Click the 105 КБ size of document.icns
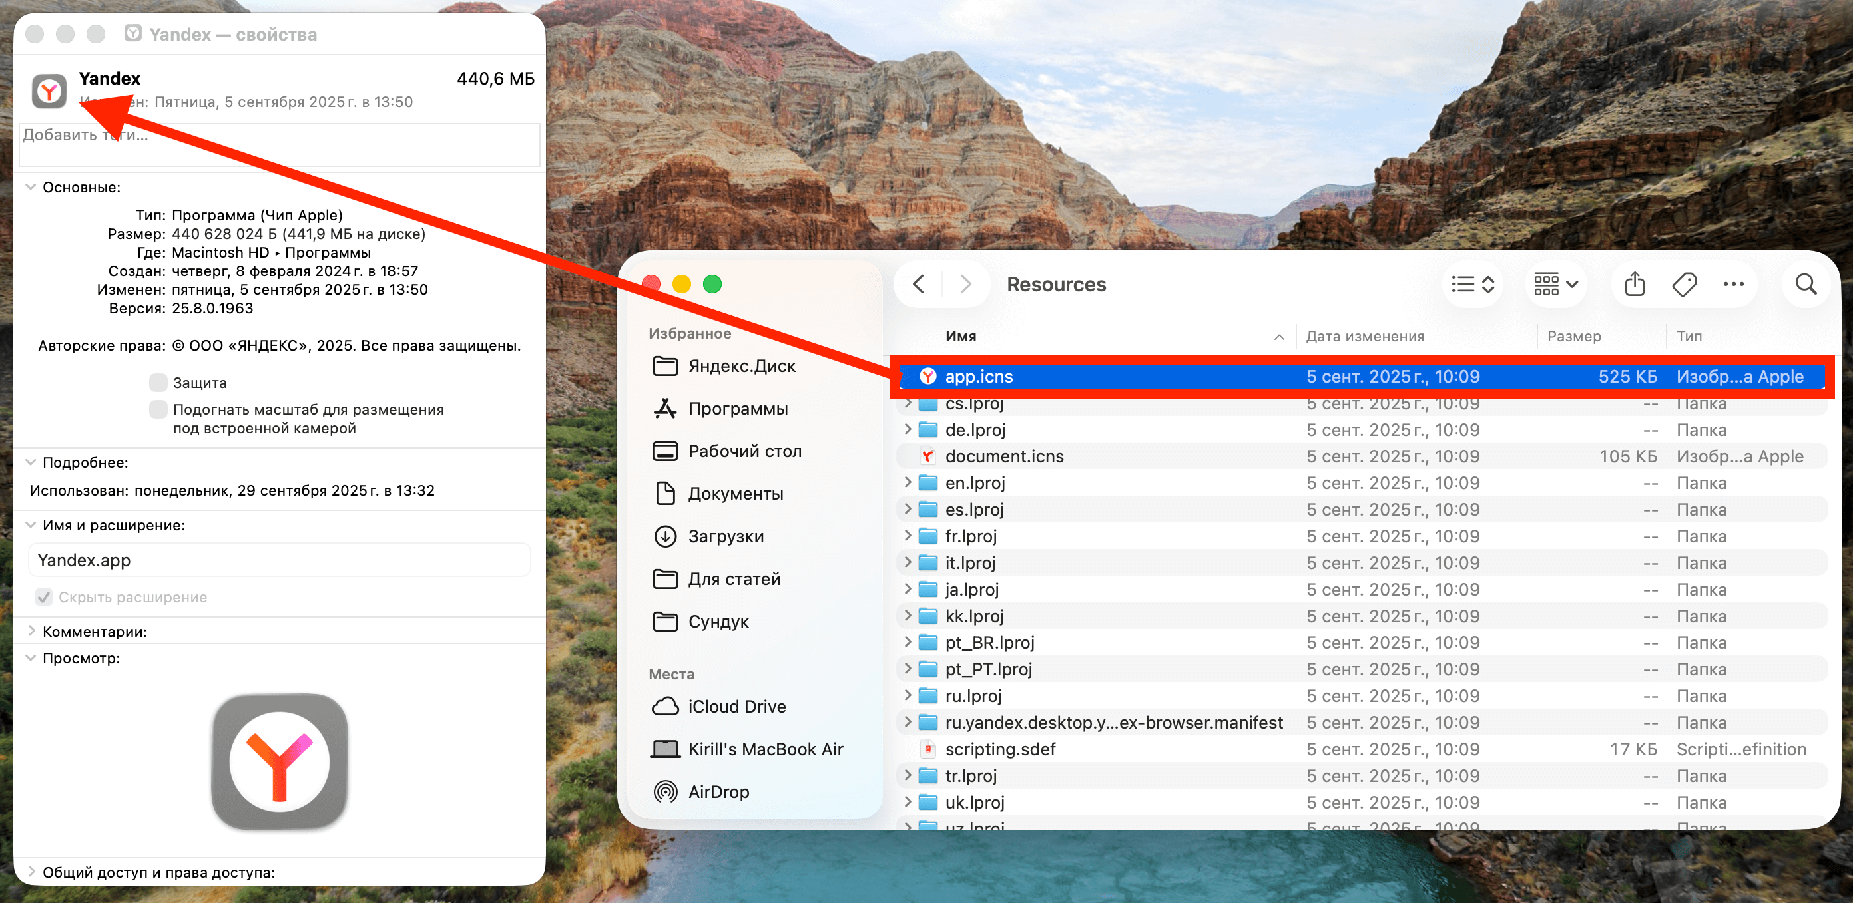 click(1628, 456)
